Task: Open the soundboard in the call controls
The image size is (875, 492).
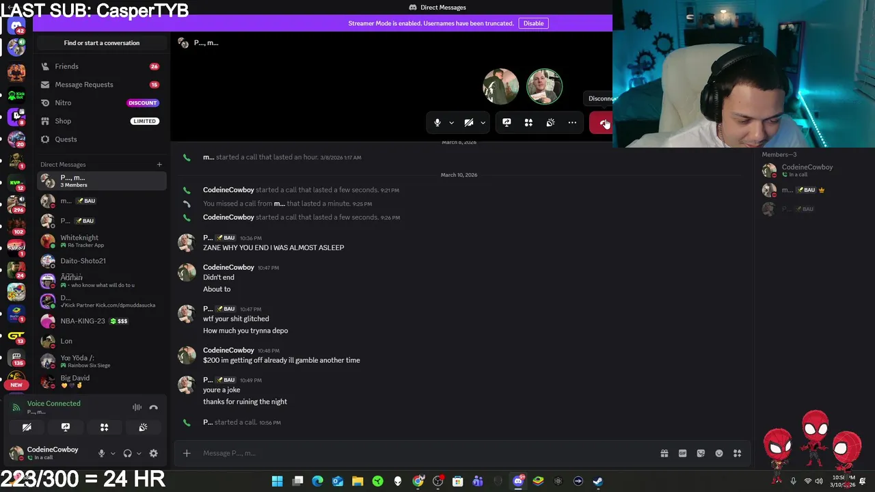Action: coord(550,123)
